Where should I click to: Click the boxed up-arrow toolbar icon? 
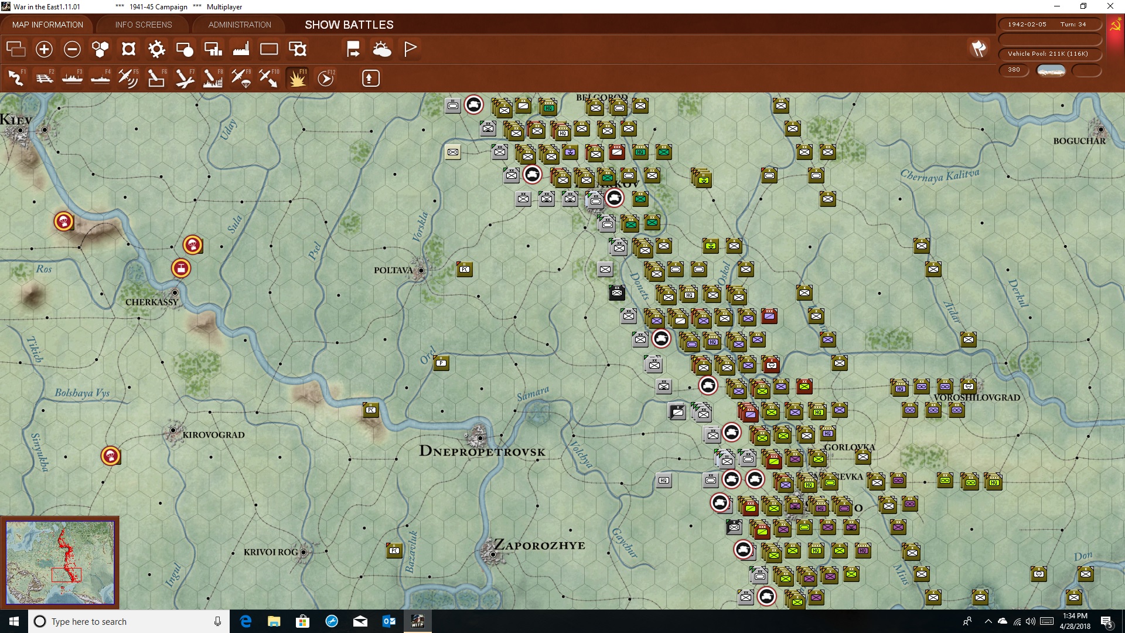click(370, 78)
